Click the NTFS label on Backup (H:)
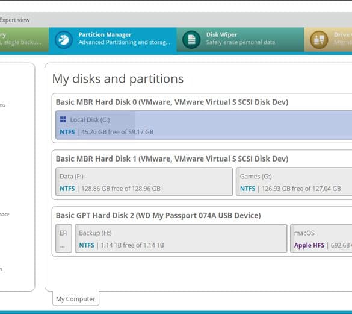352x314 pixels. pos(87,245)
